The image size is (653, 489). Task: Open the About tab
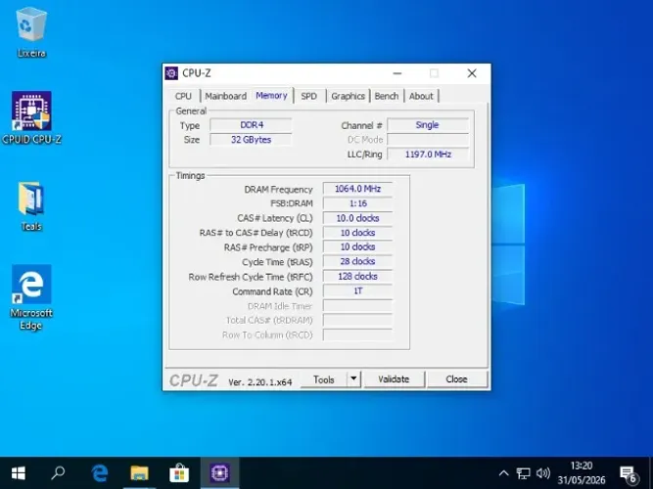pyautogui.click(x=421, y=96)
